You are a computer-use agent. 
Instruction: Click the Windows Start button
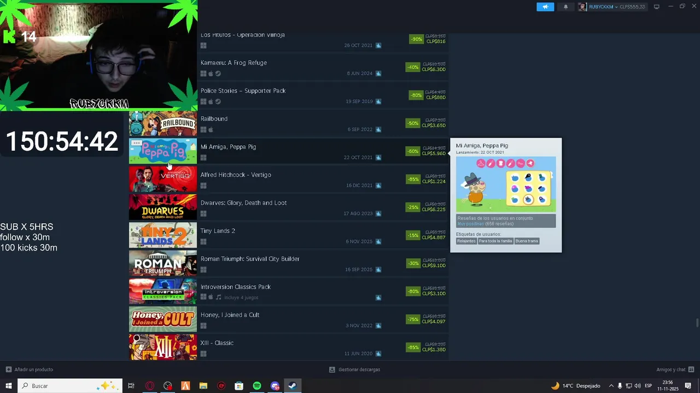click(x=9, y=386)
